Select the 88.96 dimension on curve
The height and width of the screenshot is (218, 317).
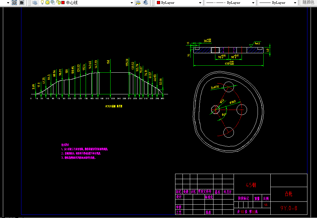(x=54, y=73)
